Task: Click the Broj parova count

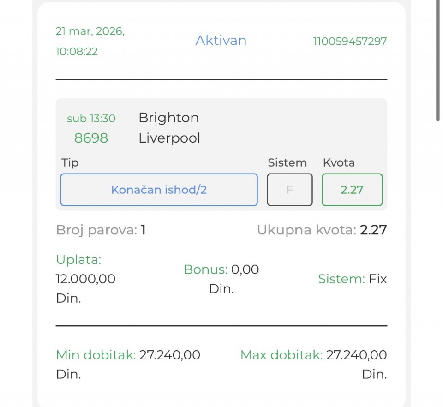Action: 143,230
